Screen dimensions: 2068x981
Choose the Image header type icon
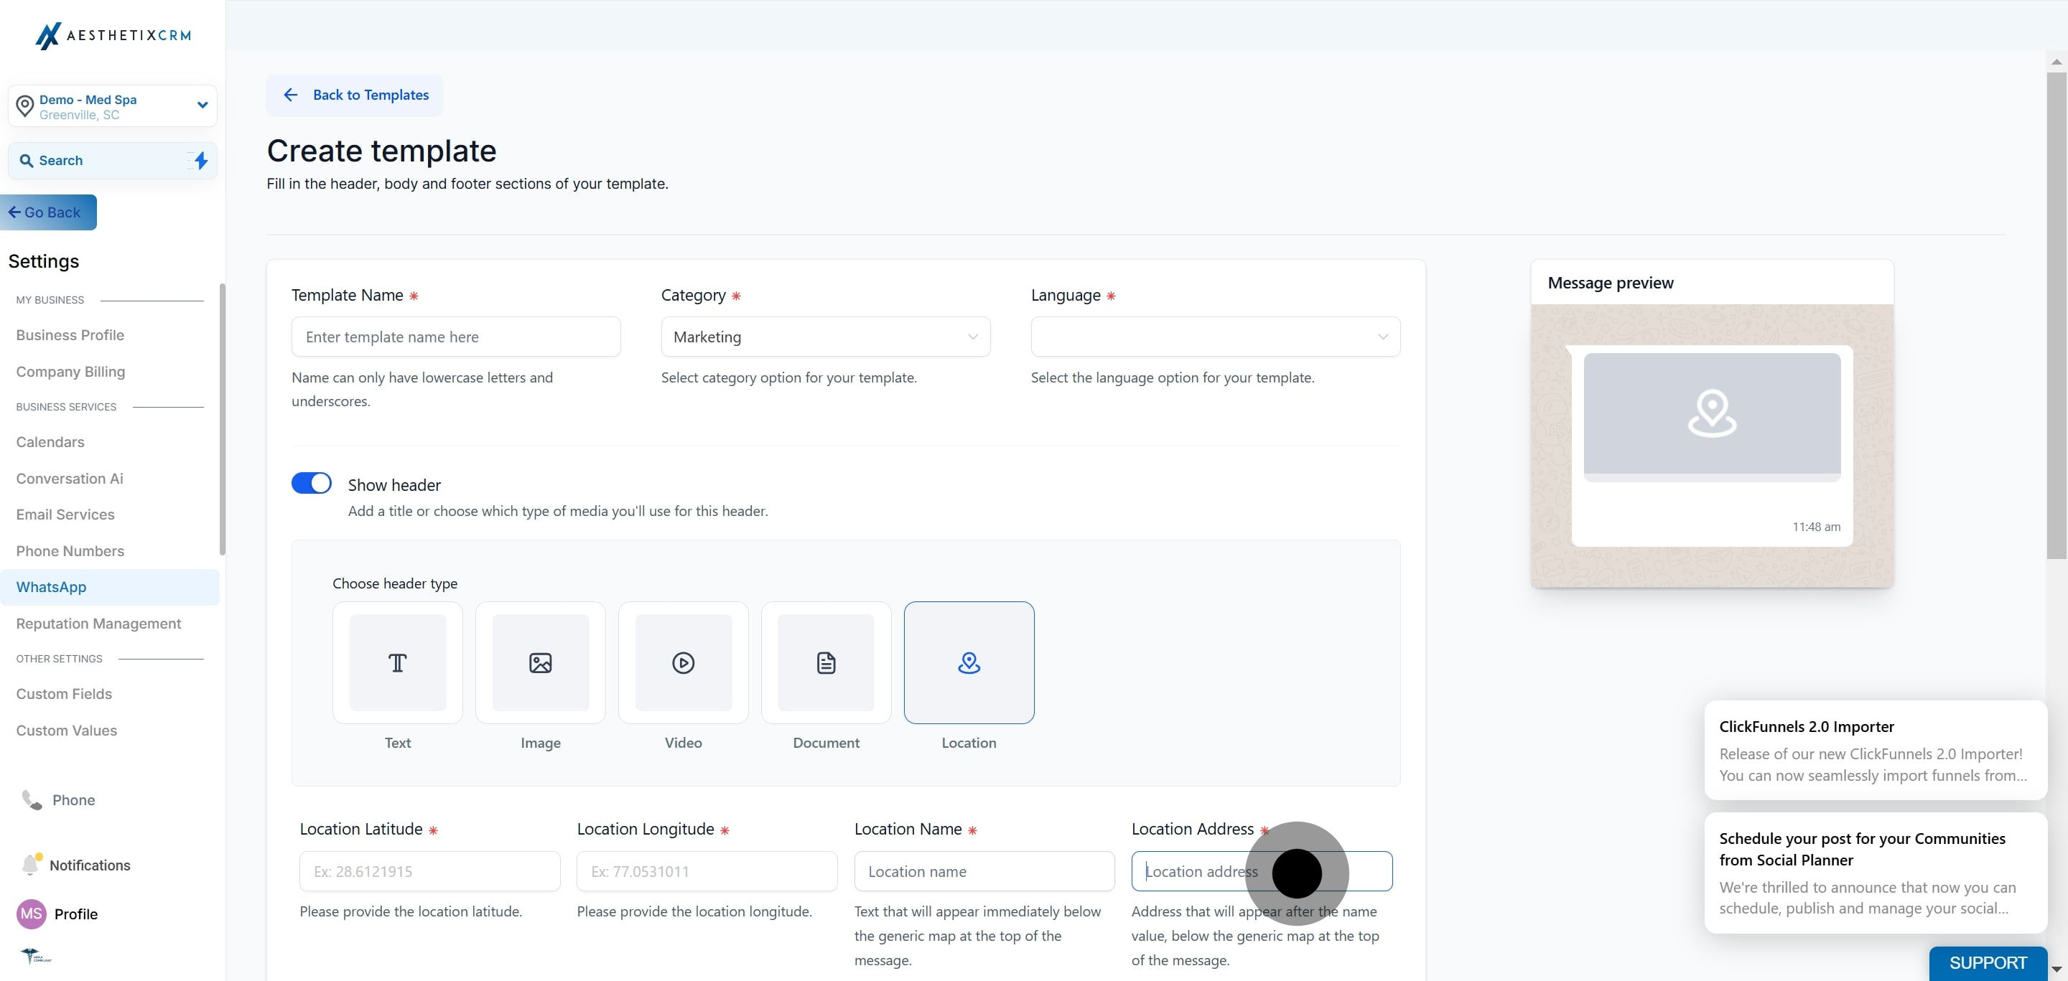(540, 662)
